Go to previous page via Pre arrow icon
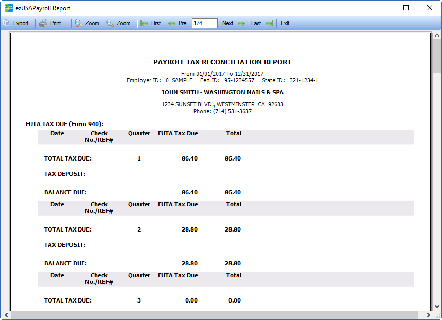This screenshot has width=442, height=320. (172, 23)
